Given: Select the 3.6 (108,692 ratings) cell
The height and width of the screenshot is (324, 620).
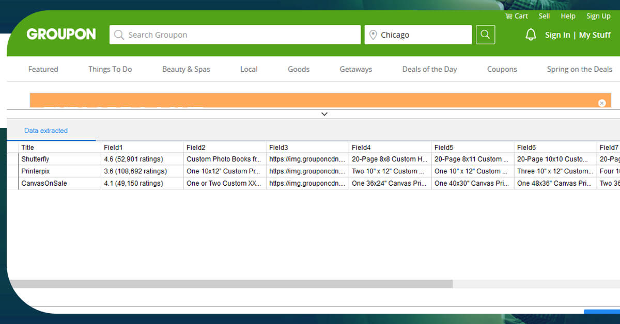Looking at the screenshot, I should (142, 171).
